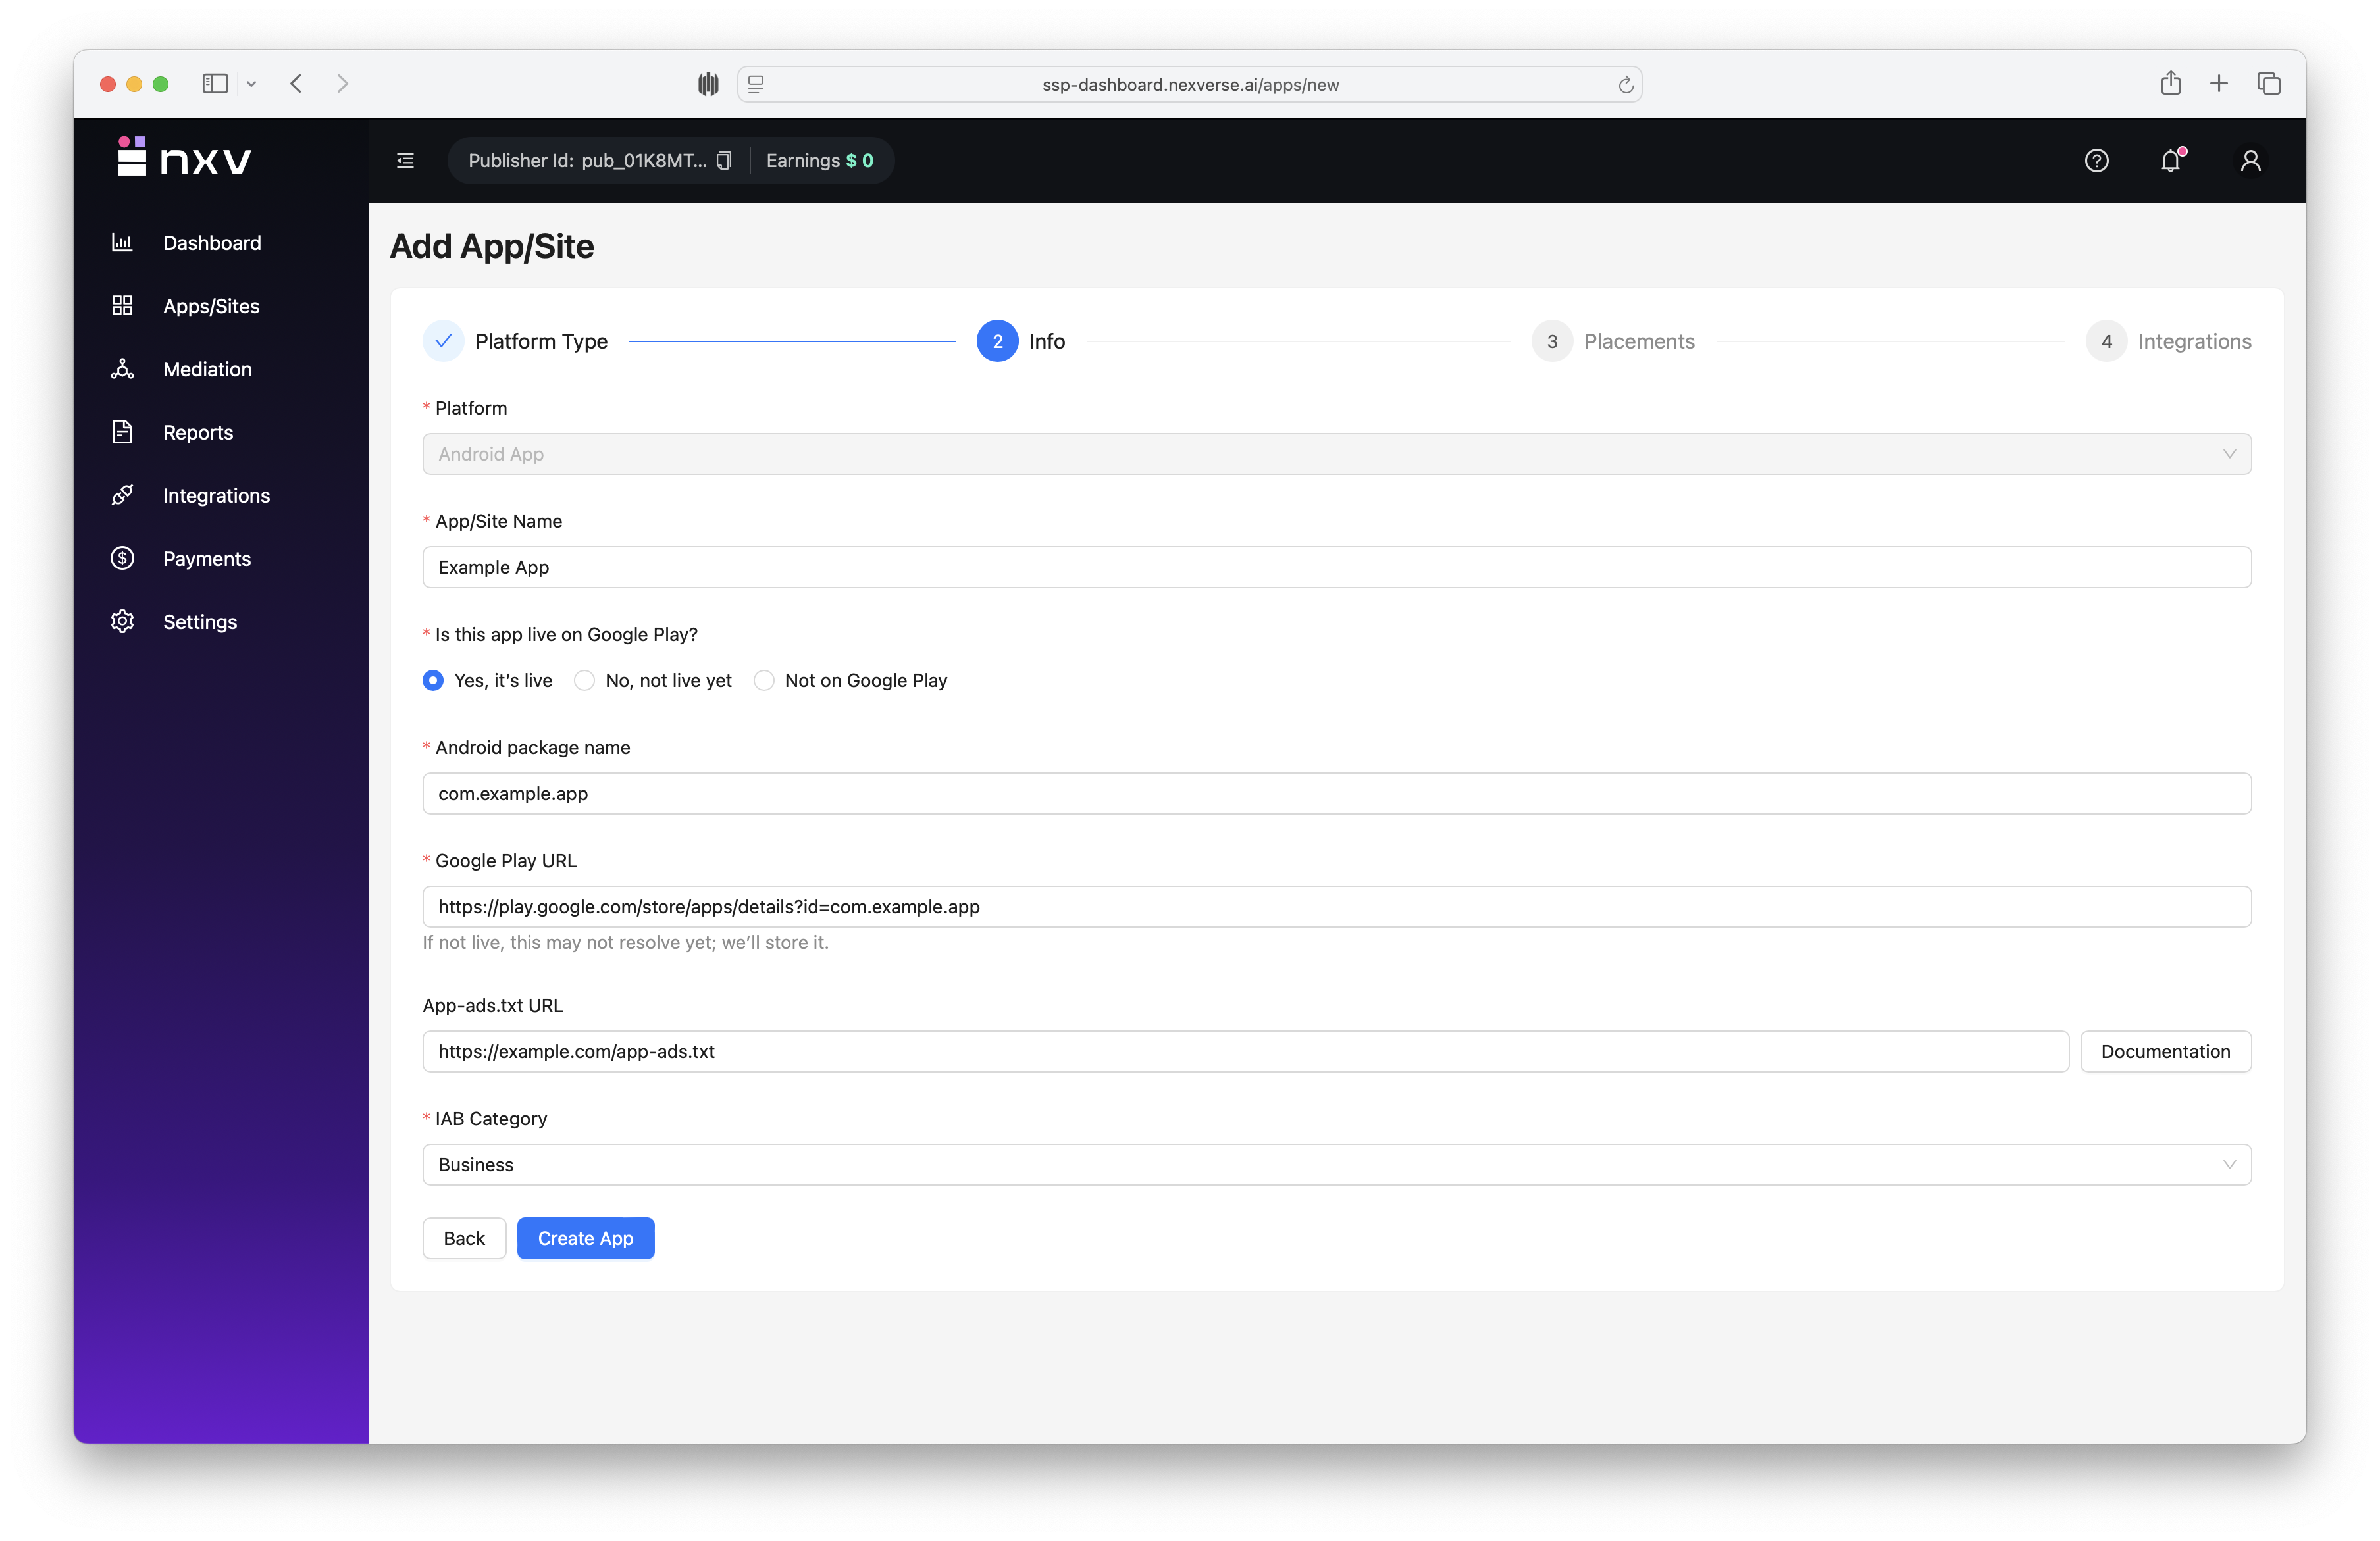The height and width of the screenshot is (1541, 2380).
Task: Open the Dashboard sidebar icon
Action: click(x=122, y=242)
